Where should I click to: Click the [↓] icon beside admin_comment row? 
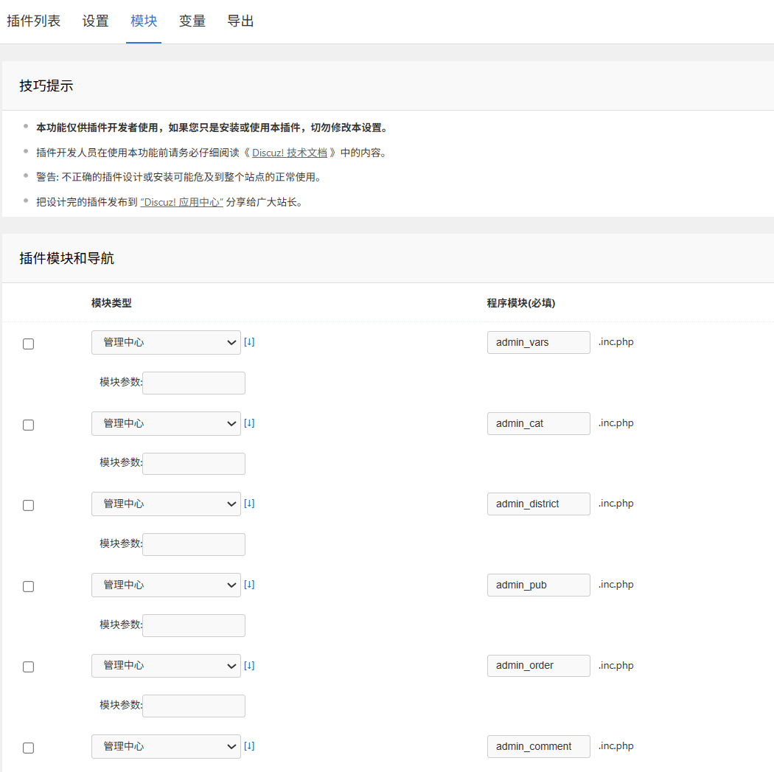coord(249,746)
